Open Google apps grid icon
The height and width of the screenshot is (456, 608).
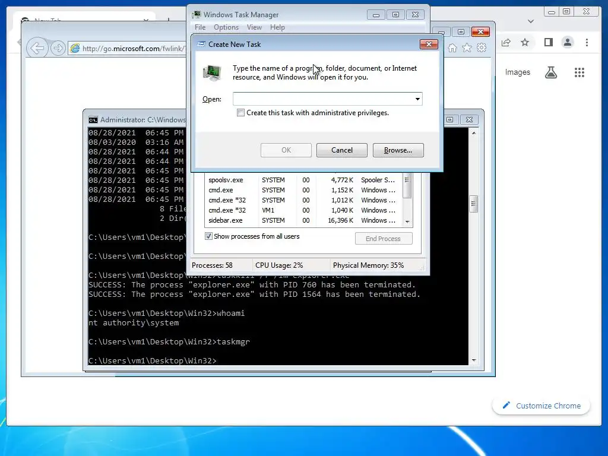click(579, 72)
